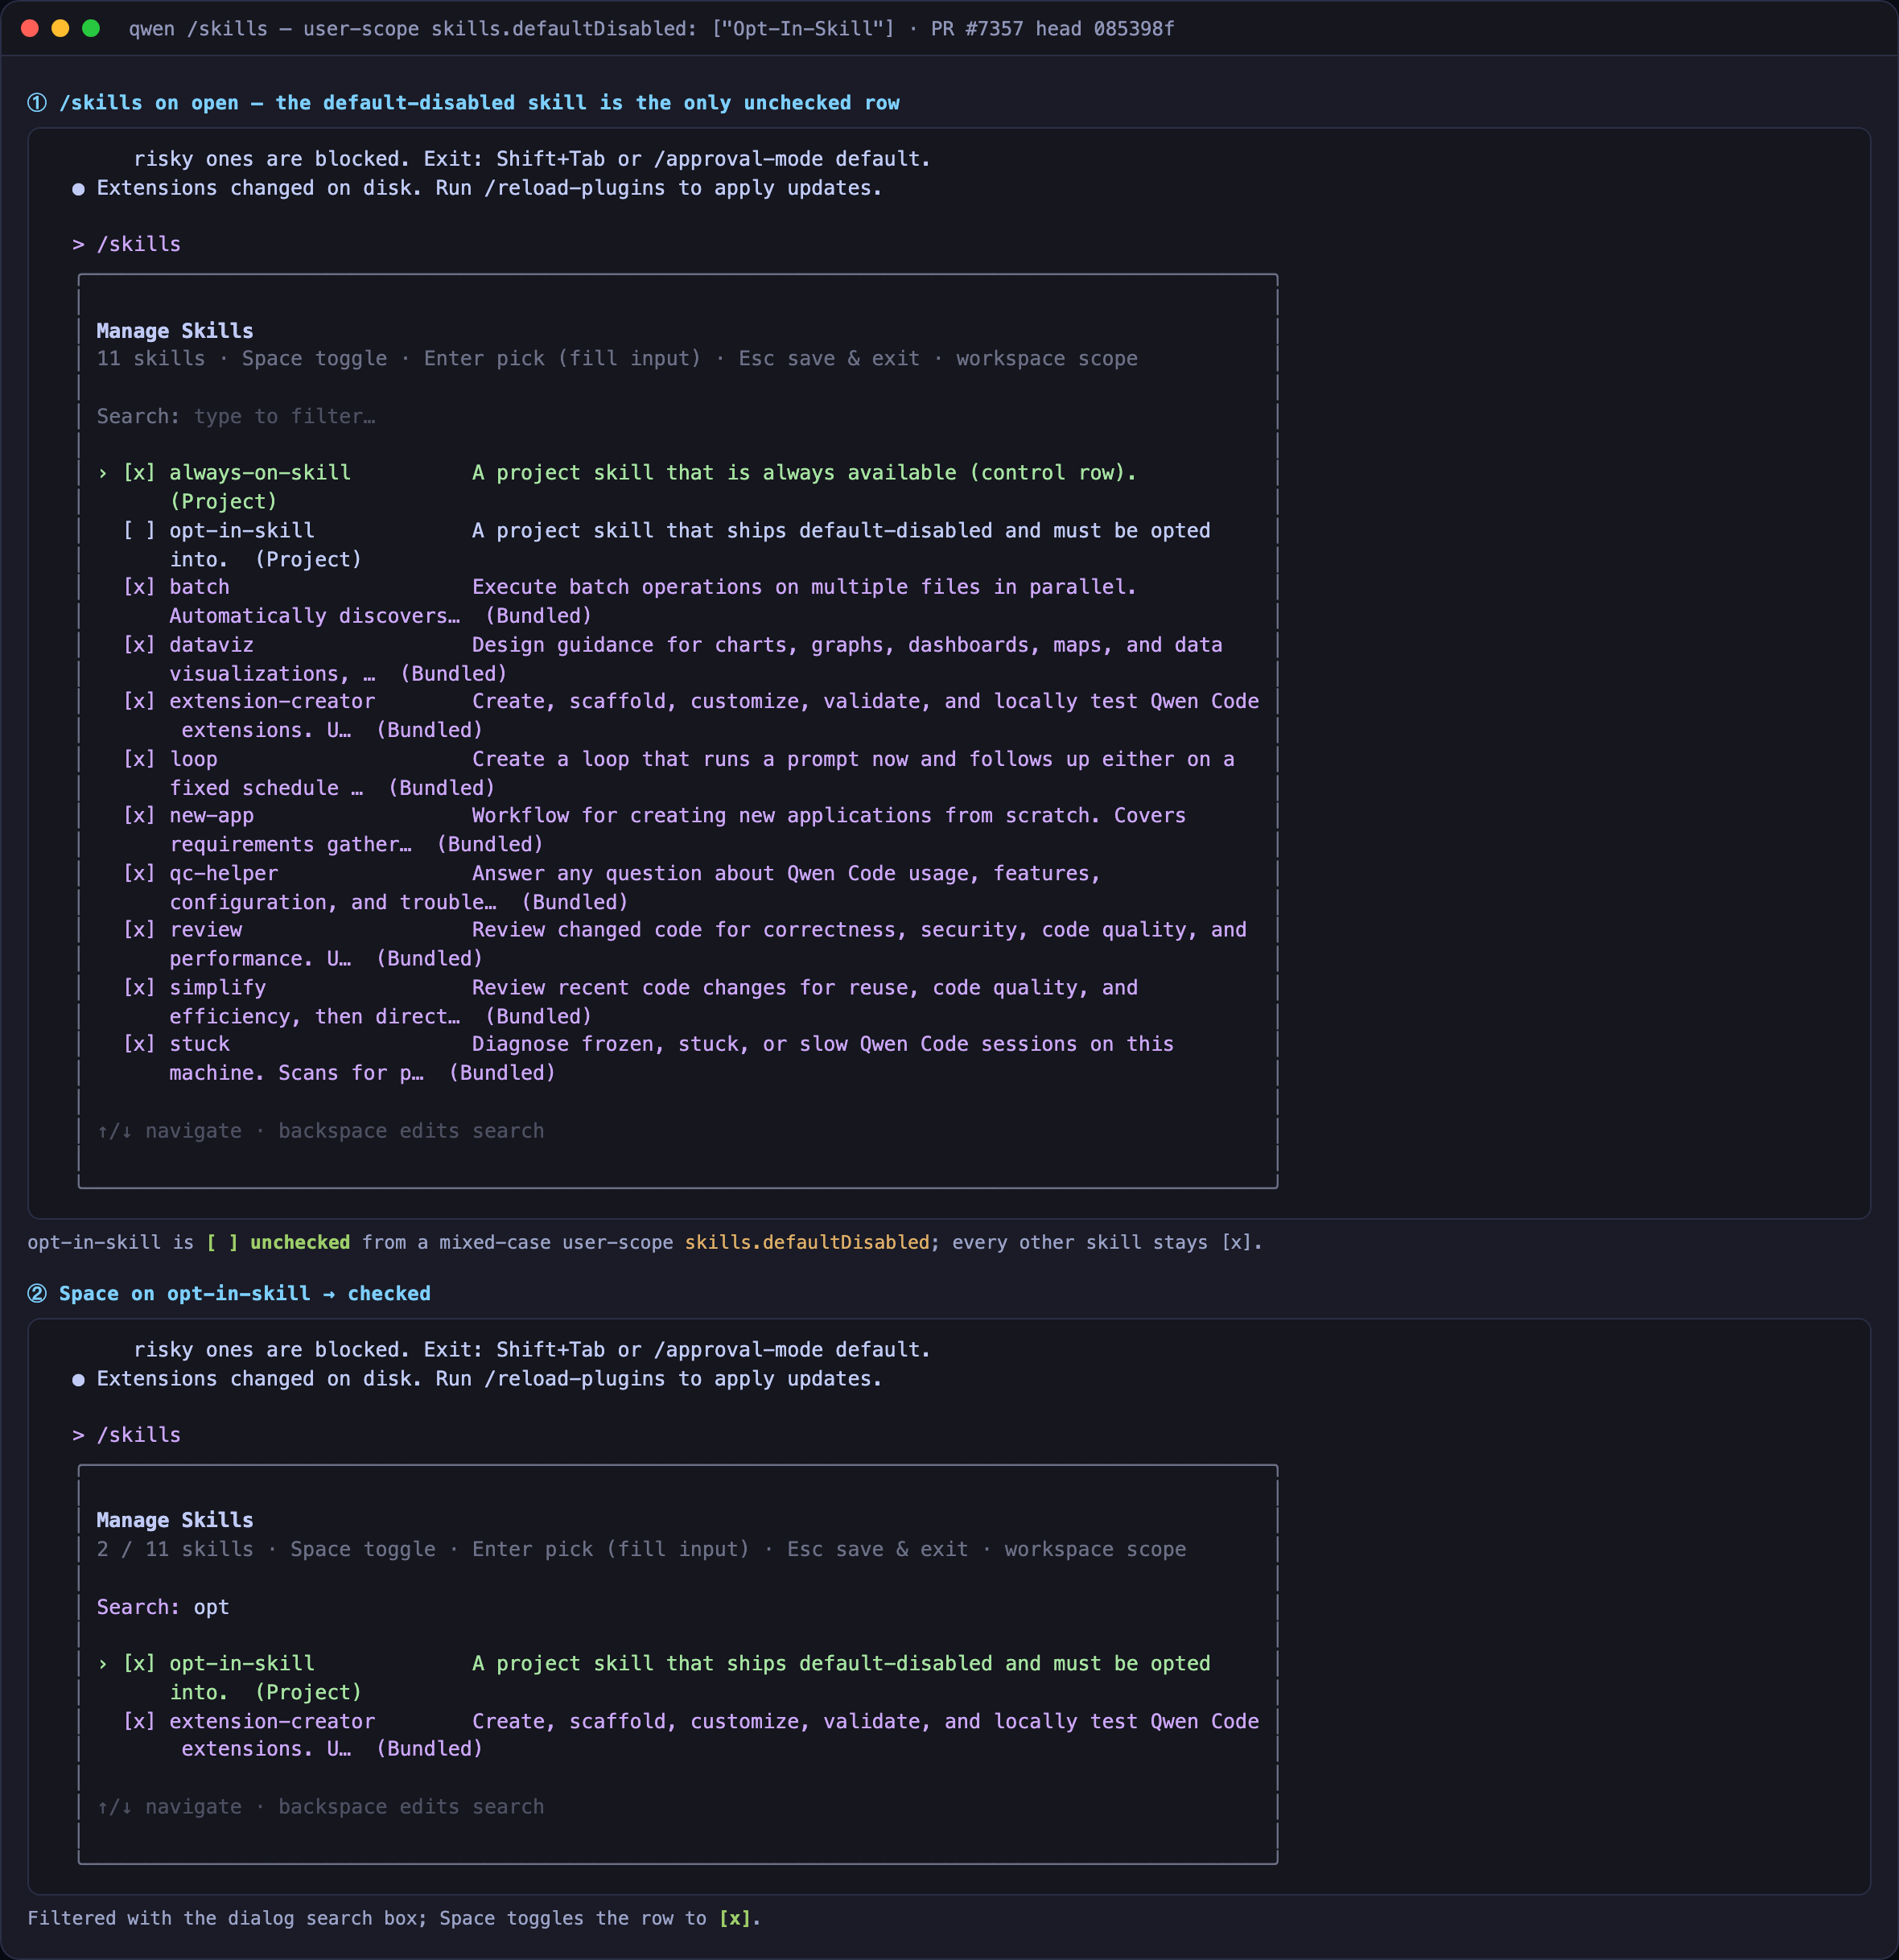The image size is (1899, 1960).
Task: Click the bullet before first 'Extensions changed on disk'
Action: click(x=78, y=189)
